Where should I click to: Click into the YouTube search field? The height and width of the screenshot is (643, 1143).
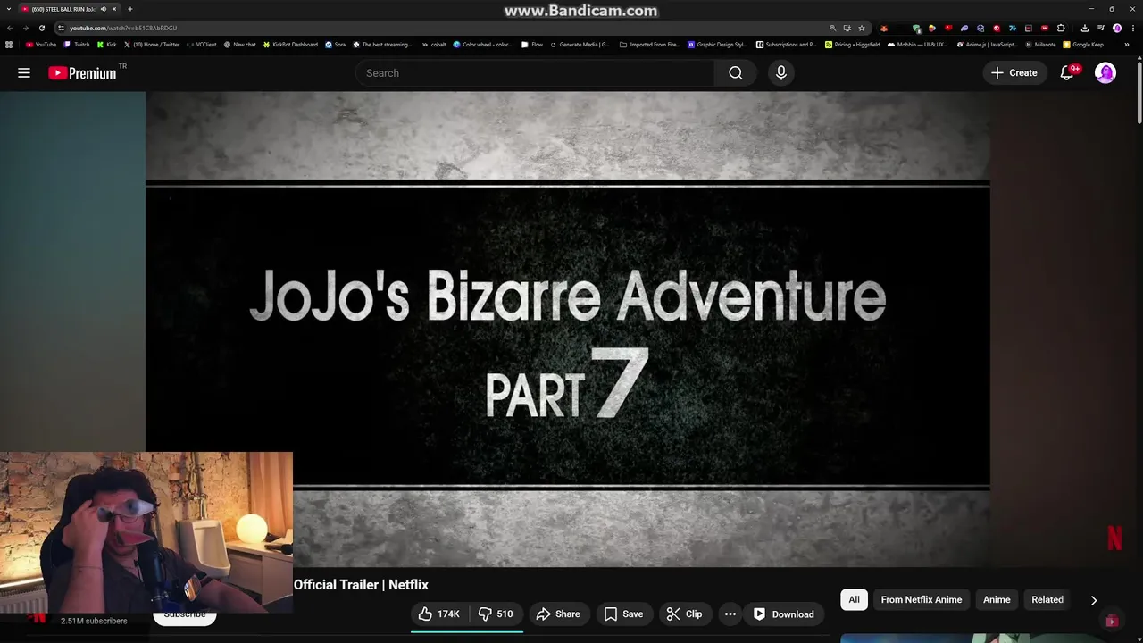[534, 73]
